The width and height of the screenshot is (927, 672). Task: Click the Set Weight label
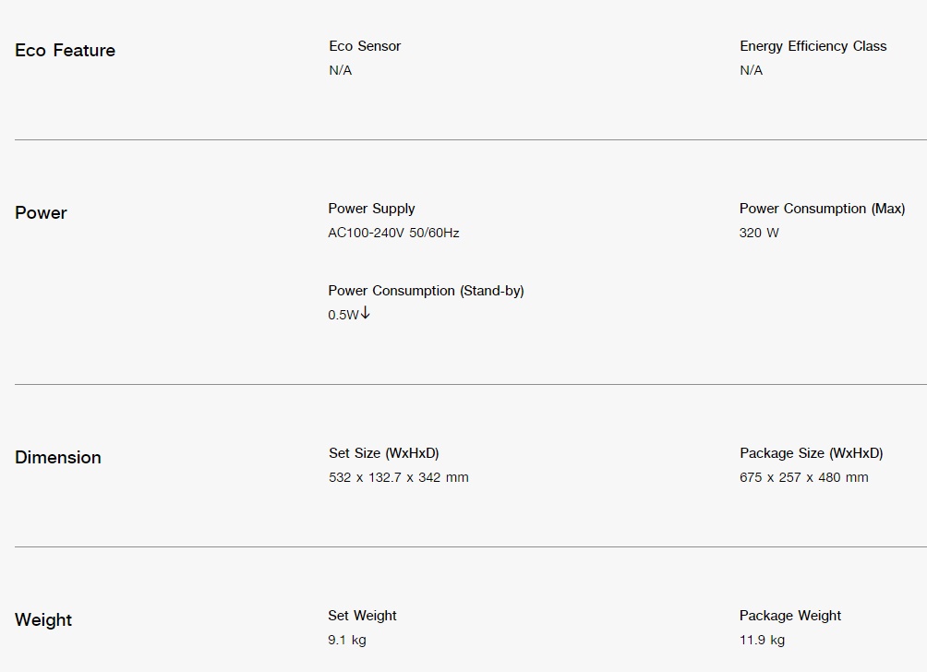point(363,616)
